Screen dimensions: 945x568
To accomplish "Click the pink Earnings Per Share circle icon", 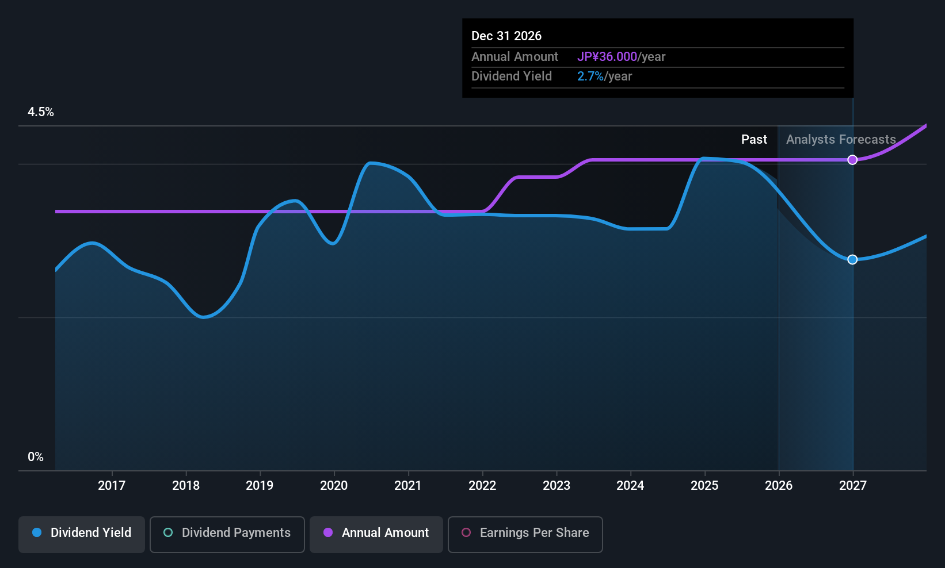I will [466, 532].
